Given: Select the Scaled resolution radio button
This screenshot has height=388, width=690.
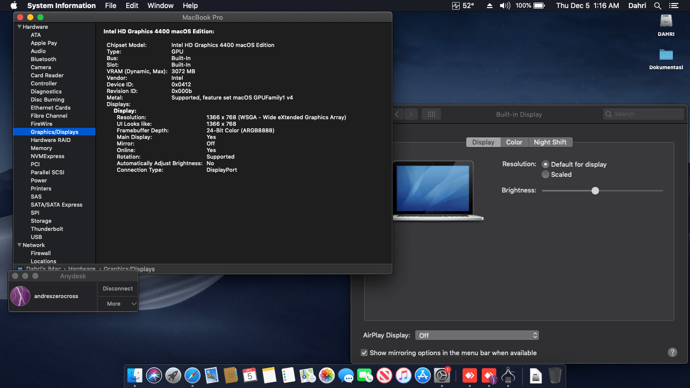Looking at the screenshot, I should pyautogui.click(x=546, y=174).
